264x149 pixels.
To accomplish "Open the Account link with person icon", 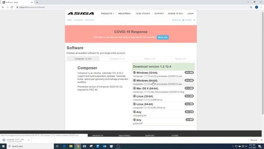I will (187, 20).
